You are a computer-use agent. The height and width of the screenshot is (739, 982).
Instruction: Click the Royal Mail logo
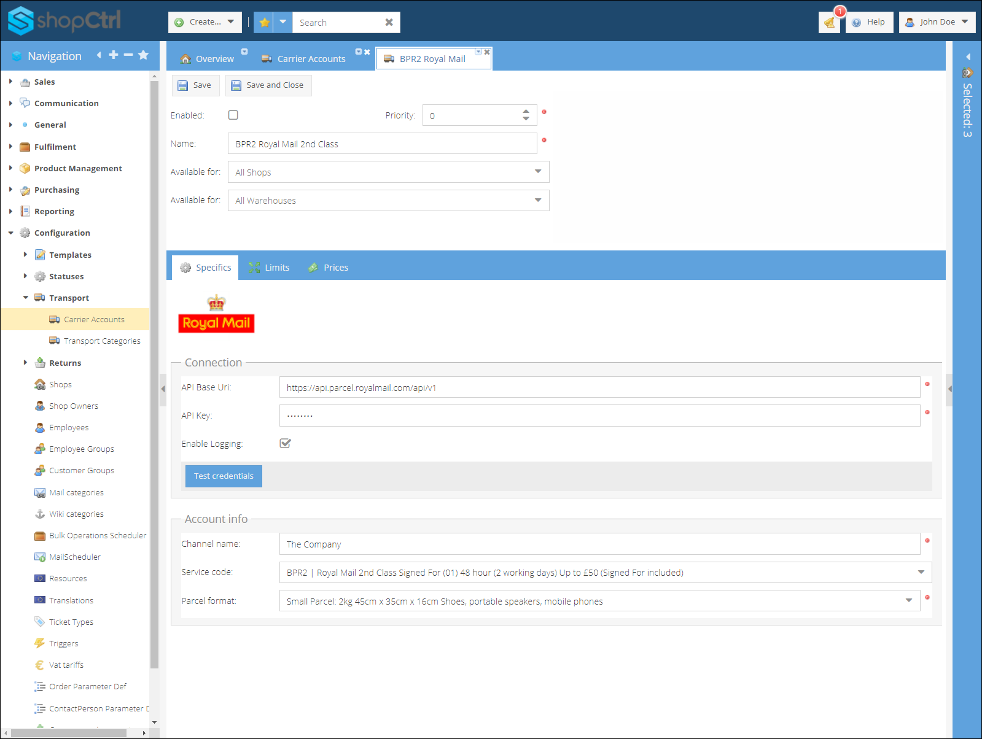(216, 314)
